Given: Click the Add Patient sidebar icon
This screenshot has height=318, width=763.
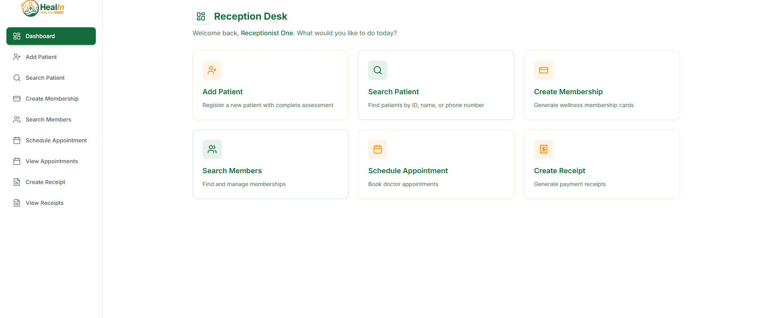Looking at the screenshot, I should [17, 57].
